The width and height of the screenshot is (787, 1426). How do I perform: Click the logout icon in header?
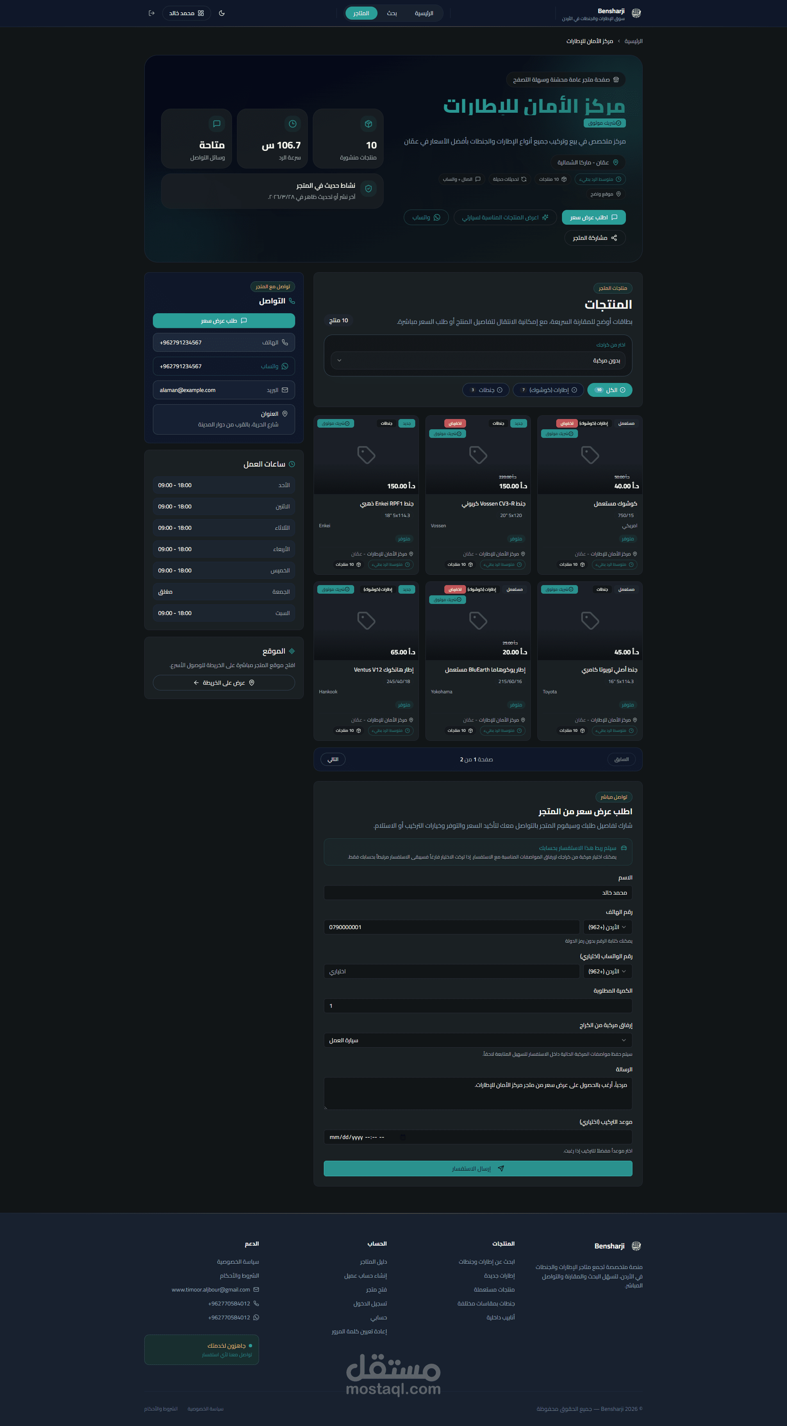[152, 13]
